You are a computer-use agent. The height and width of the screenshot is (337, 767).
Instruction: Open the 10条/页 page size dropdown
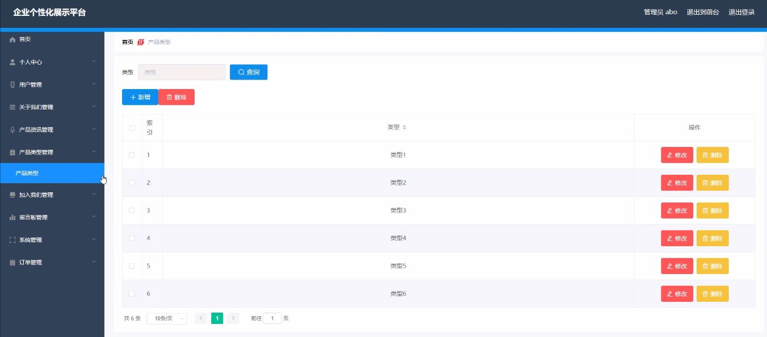(166, 319)
